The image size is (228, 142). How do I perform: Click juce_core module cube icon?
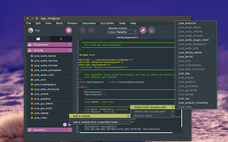pyautogui.click(x=32, y=80)
